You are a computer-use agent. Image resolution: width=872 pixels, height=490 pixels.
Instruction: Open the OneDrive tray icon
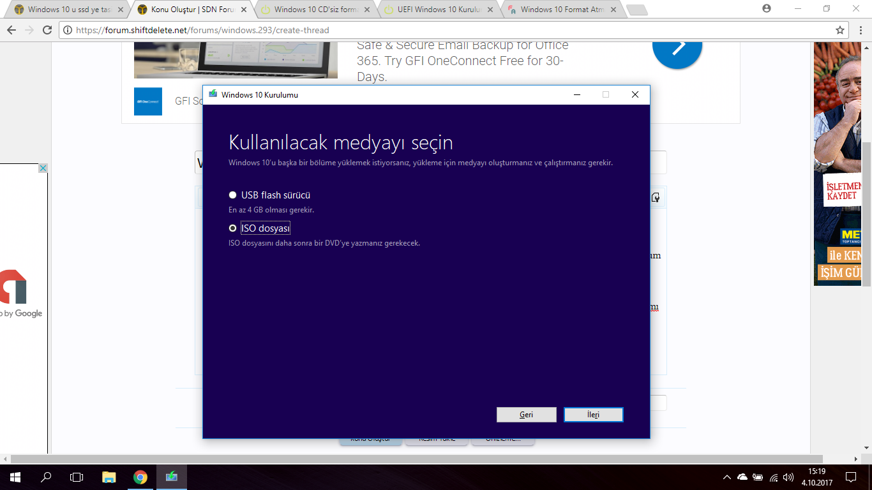[x=742, y=477]
